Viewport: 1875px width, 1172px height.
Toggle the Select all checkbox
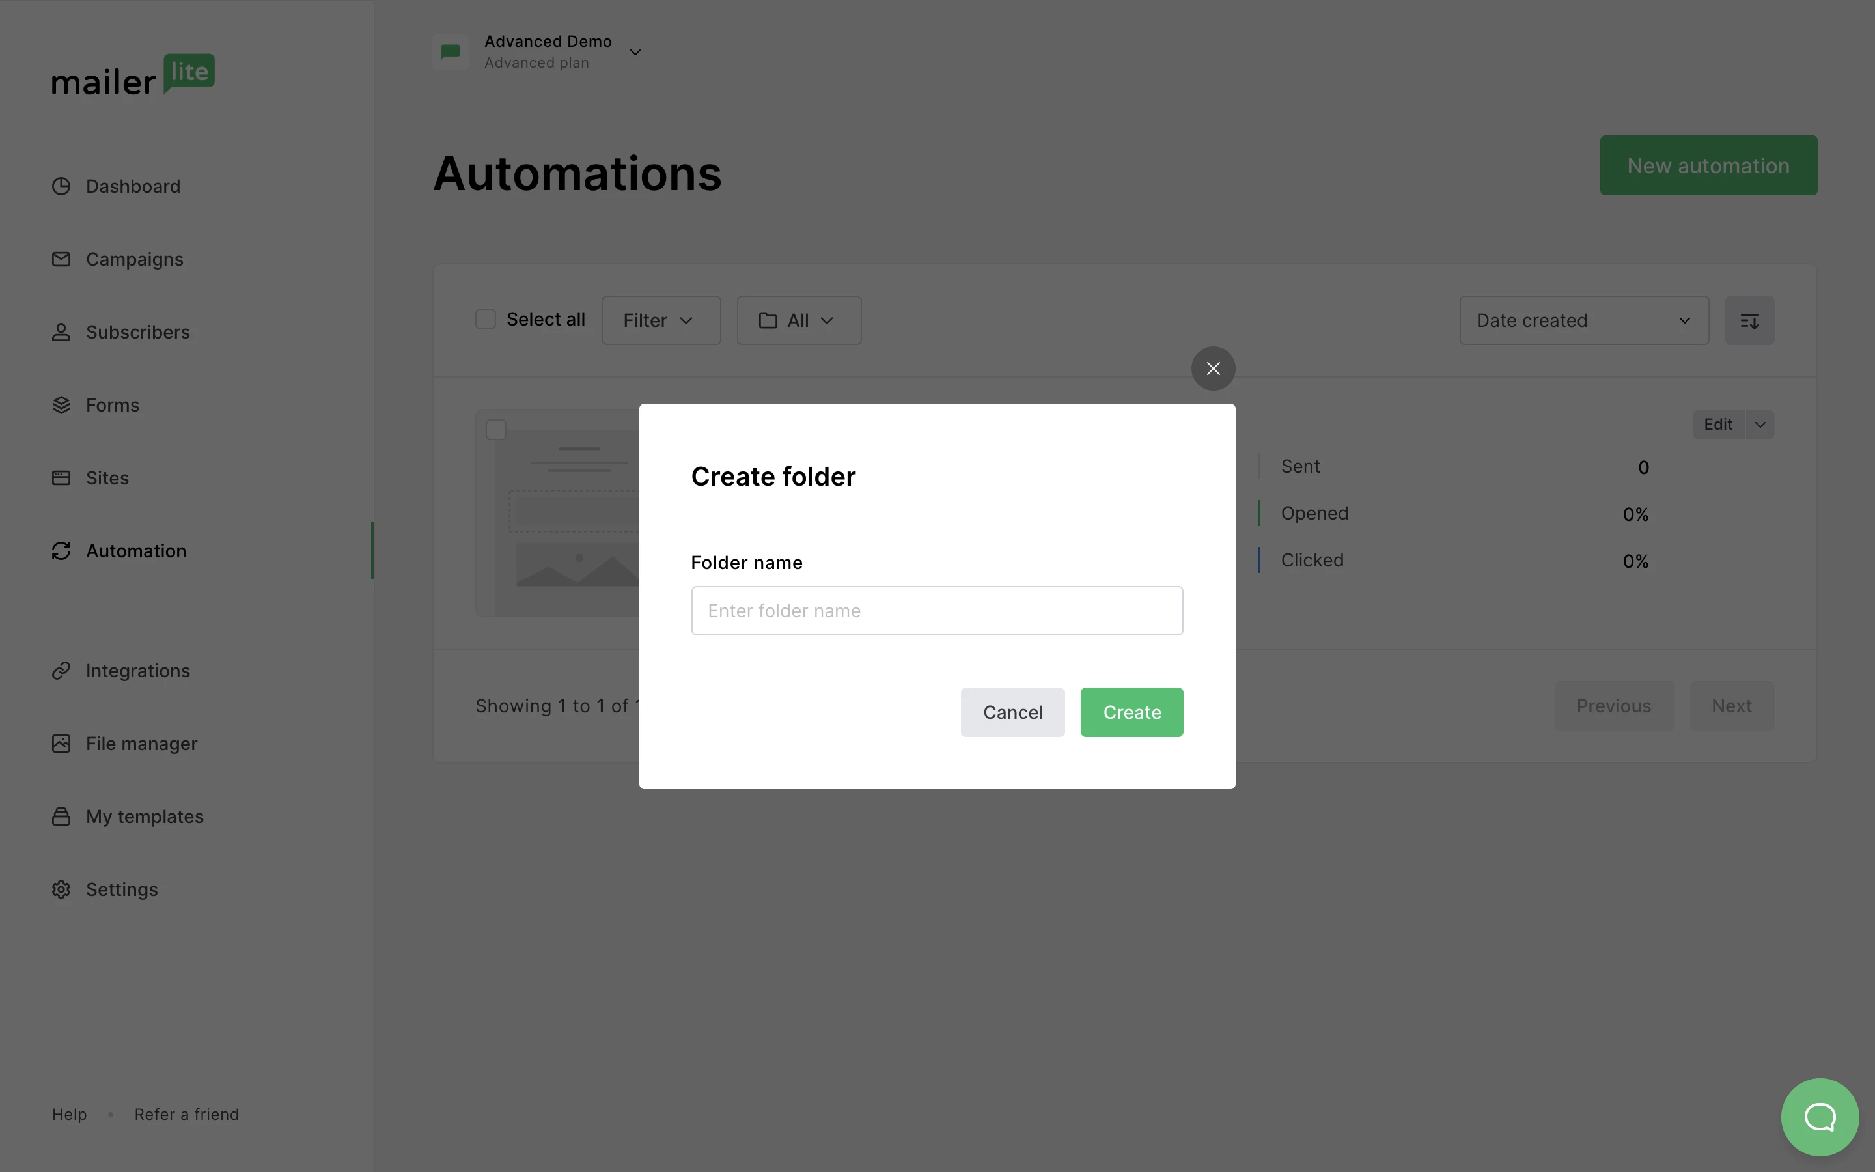(x=485, y=319)
